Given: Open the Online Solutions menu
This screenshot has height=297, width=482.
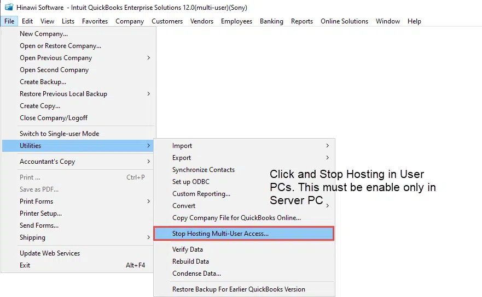Looking at the screenshot, I should coord(344,21).
